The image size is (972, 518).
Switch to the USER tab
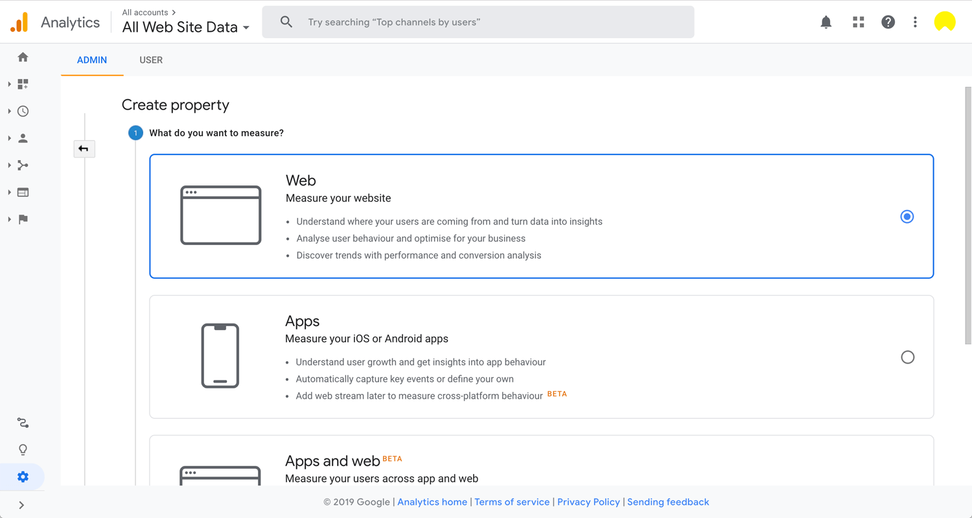[151, 60]
